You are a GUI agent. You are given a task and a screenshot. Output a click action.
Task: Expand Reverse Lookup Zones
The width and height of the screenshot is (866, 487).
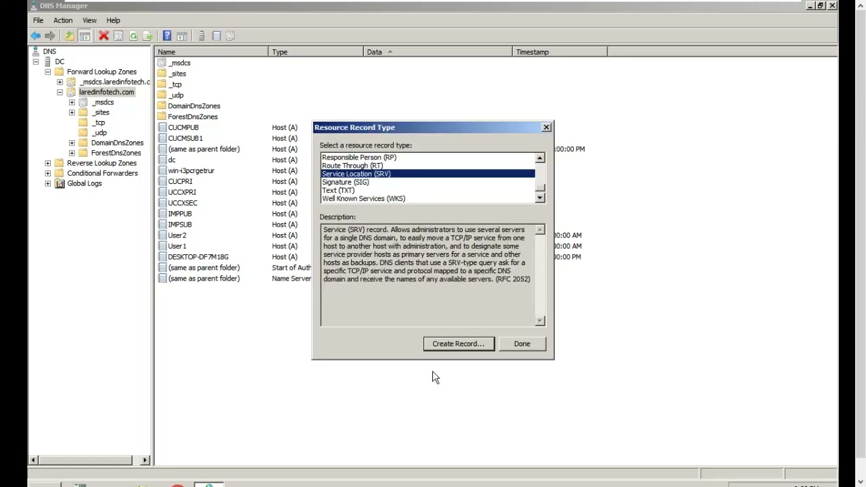click(48, 163)
